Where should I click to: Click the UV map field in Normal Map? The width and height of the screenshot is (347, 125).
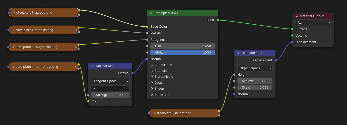click(110, 88)
